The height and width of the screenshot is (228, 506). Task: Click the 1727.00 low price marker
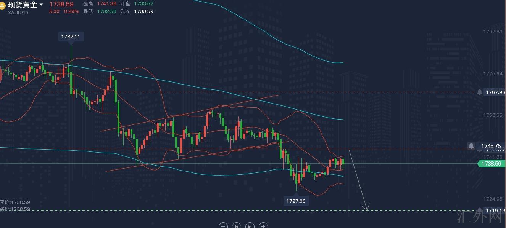296,201
